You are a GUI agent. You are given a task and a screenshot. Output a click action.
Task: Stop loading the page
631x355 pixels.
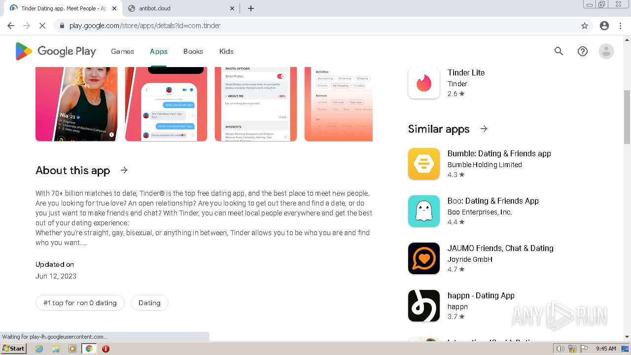point(42,26)
